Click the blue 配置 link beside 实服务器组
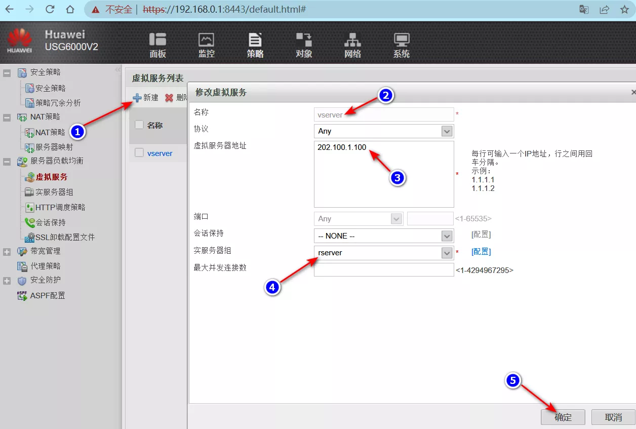This screenshot has width=636, height=429. click(481, 252)
